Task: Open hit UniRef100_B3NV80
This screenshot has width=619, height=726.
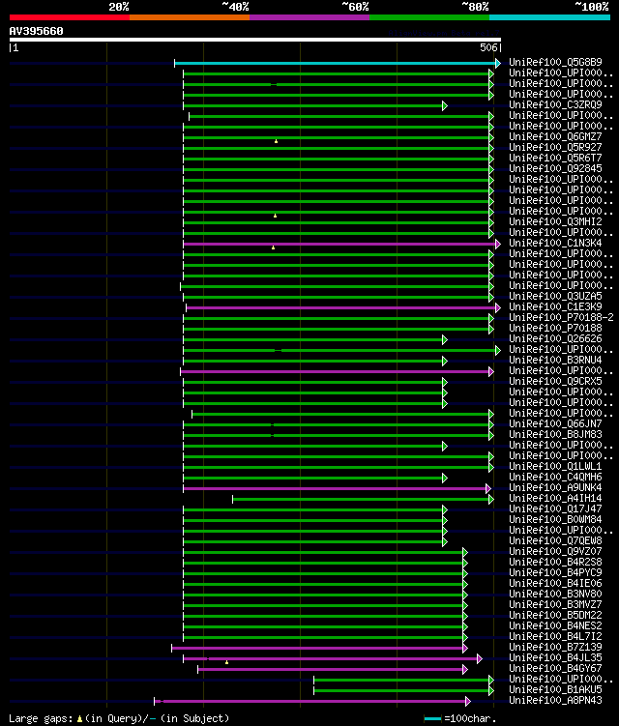Action: click(x=555, y=595)
